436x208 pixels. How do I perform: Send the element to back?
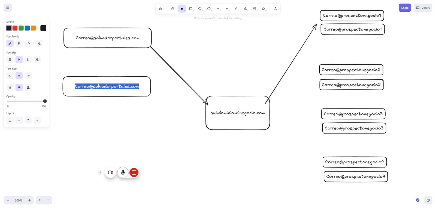coord(10,120)
